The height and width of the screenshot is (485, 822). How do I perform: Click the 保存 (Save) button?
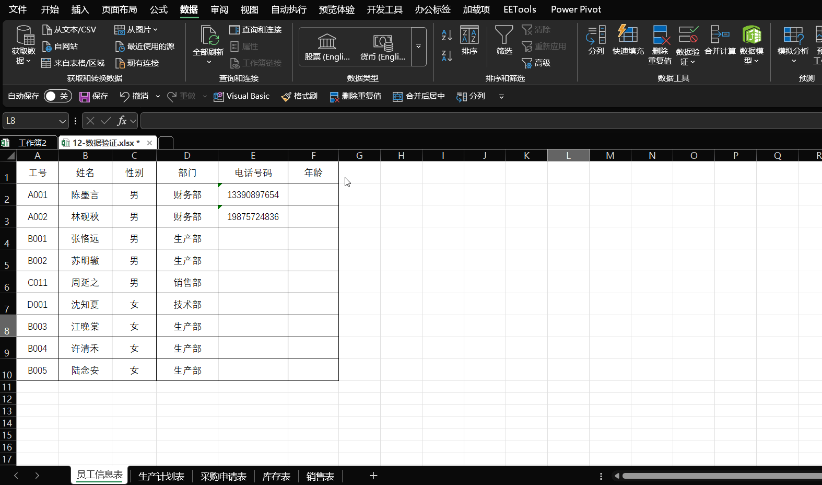(94, 96)
